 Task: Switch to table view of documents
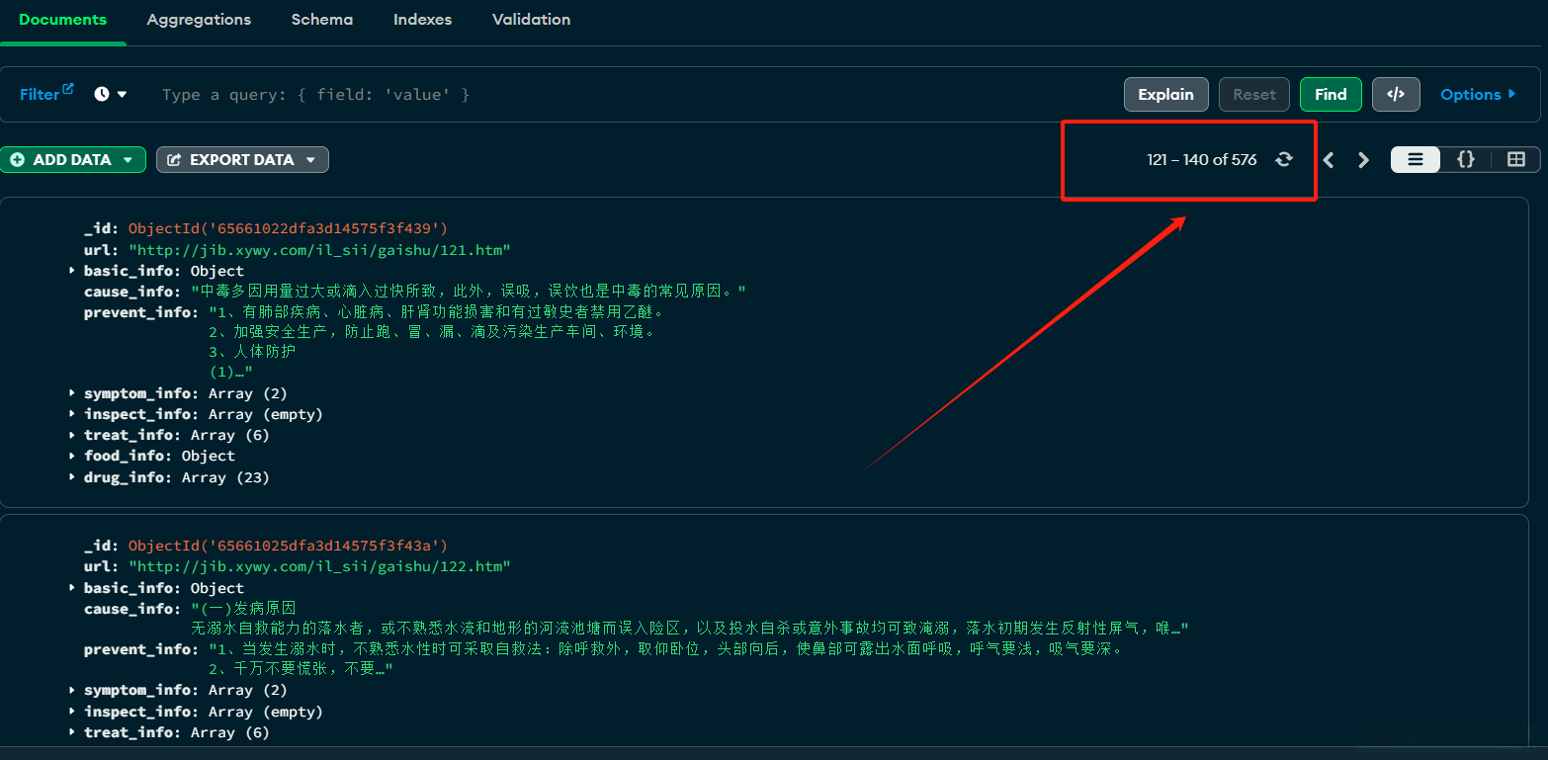coord(1515,159)
